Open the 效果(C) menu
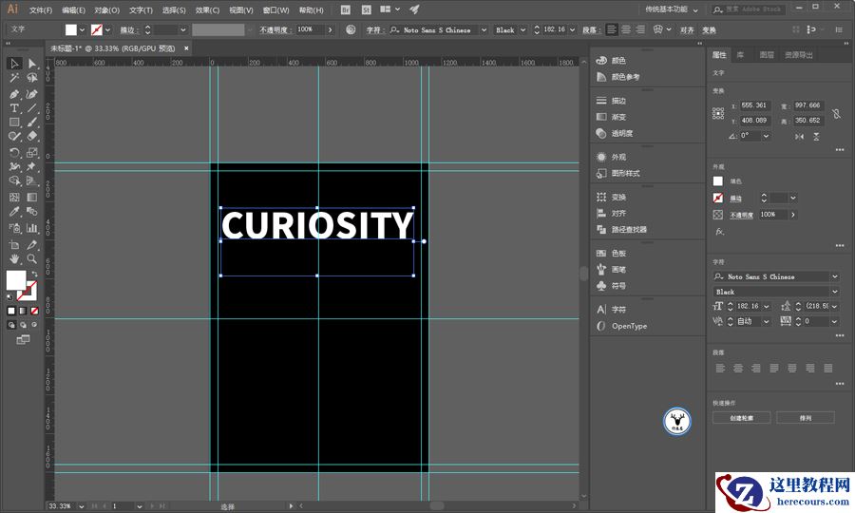 coord(208,9)
